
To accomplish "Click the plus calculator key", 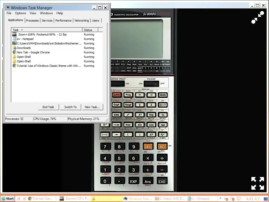I will [148, 170].
